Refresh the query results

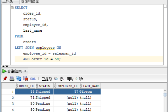[x=19, y=79]
